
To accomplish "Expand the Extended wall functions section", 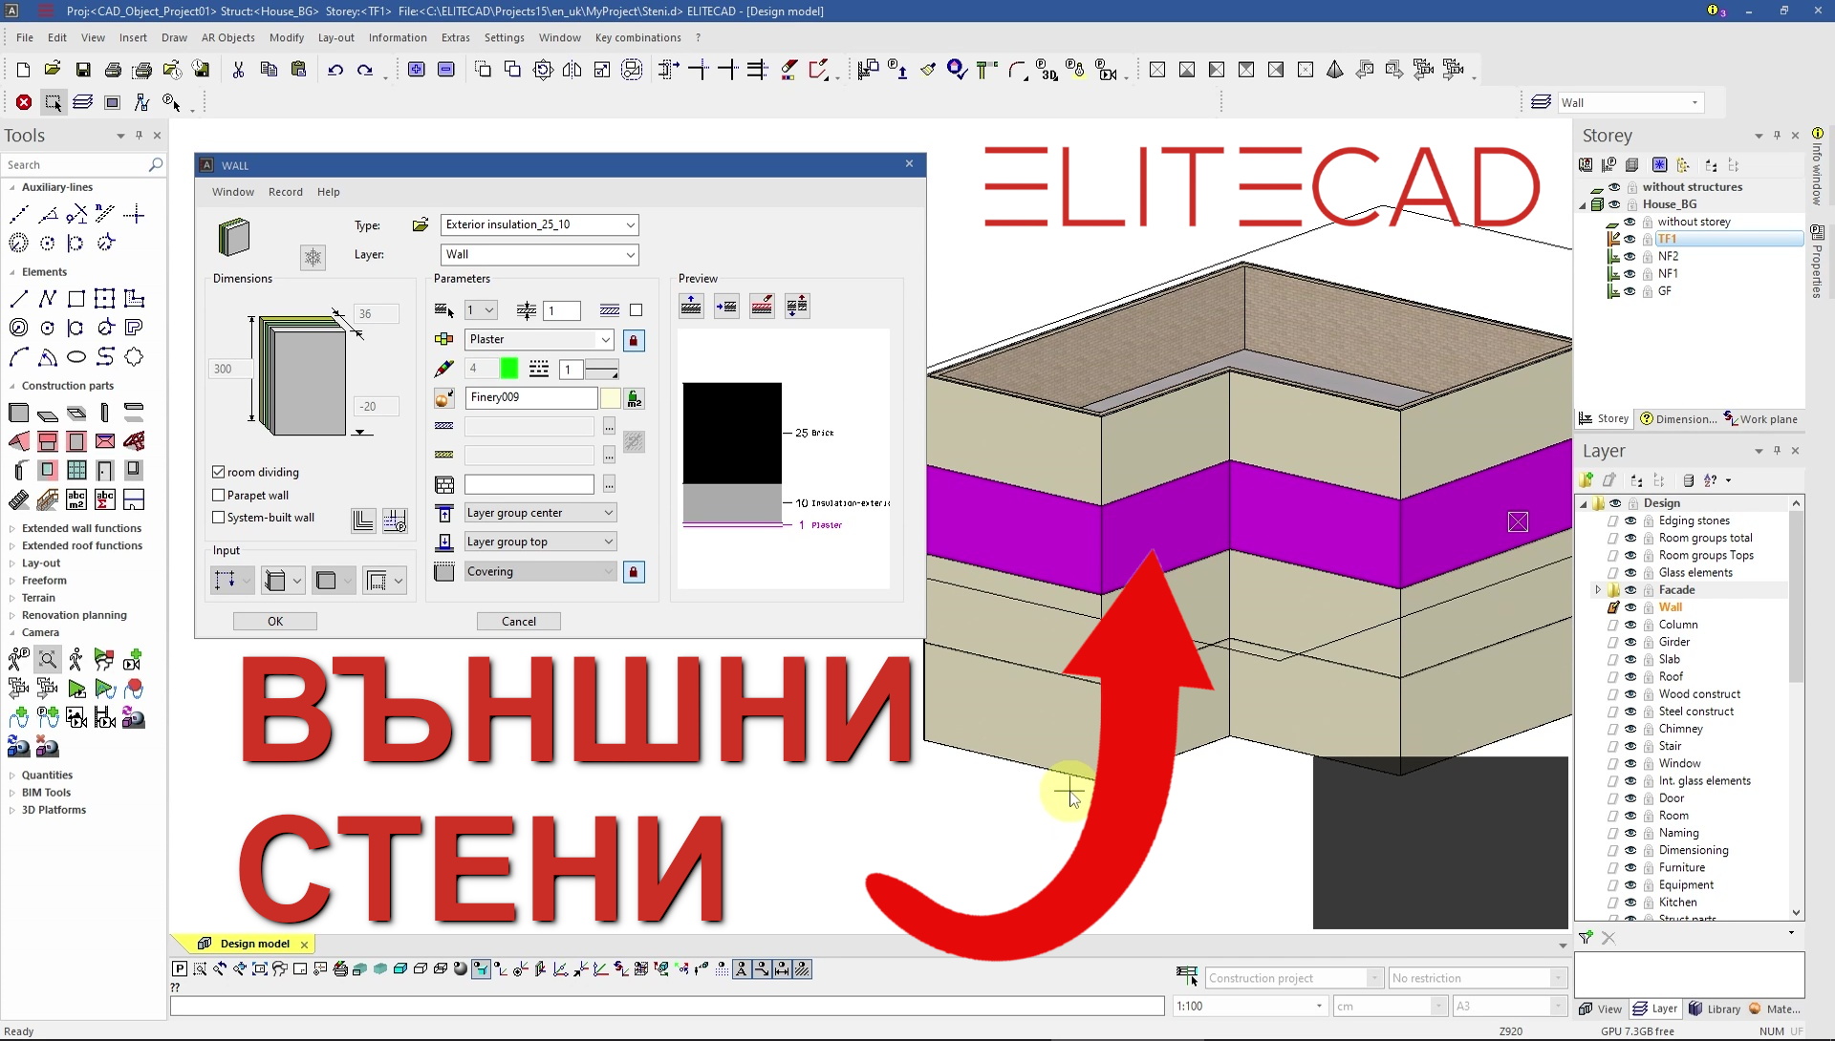I will (x=12, y=528).
